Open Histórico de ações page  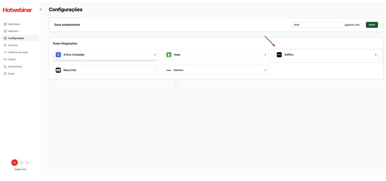pos(18,52)
